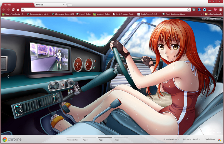224x144 pixels.
Task: Open the blue circle 'a' extension
Action: click(x=199, y=9)
